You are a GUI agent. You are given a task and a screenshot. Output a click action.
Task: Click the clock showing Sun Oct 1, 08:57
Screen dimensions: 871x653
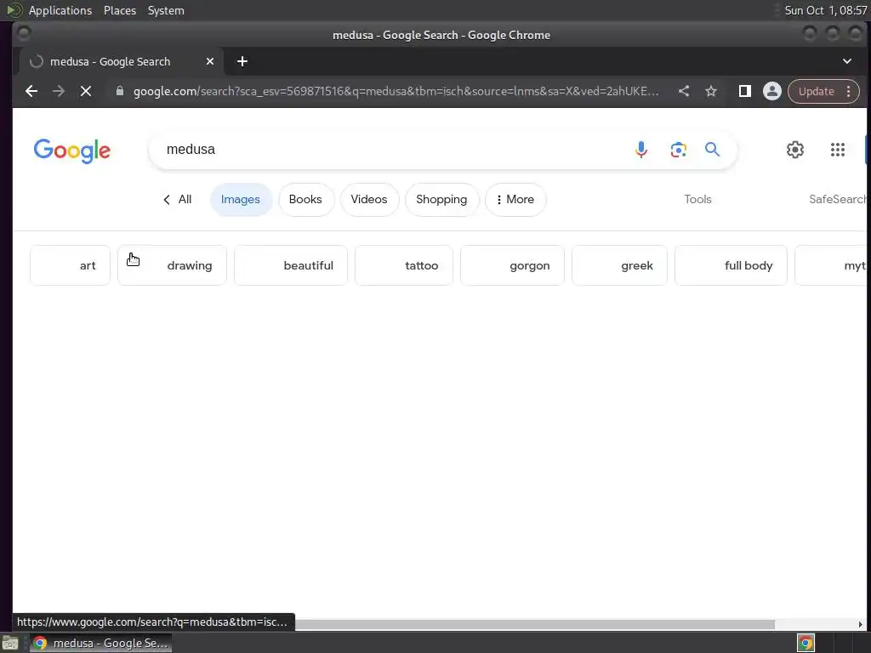825,10
